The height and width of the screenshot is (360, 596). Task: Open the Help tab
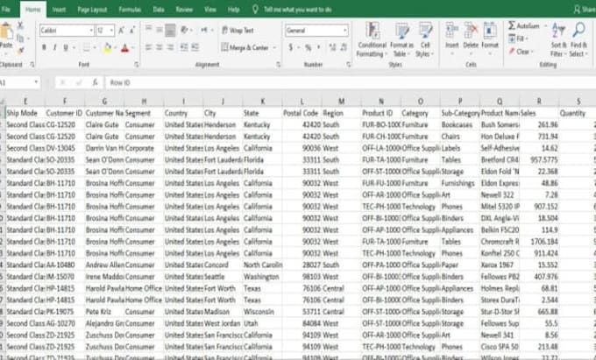[x=233, y=10]
